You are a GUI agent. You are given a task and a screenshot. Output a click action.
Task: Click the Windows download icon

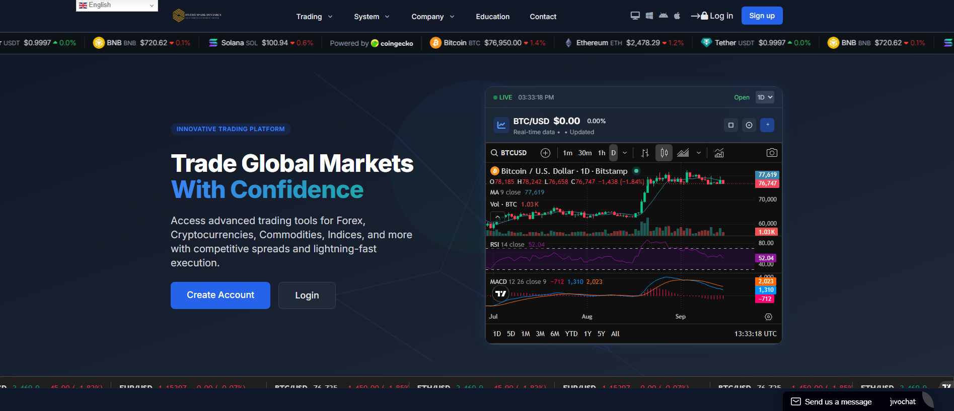649,16
